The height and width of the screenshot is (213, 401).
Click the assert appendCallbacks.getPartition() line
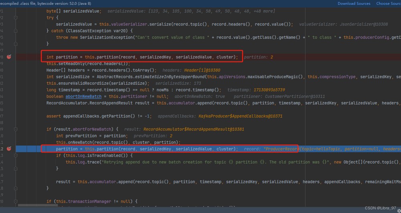point(99,116)
